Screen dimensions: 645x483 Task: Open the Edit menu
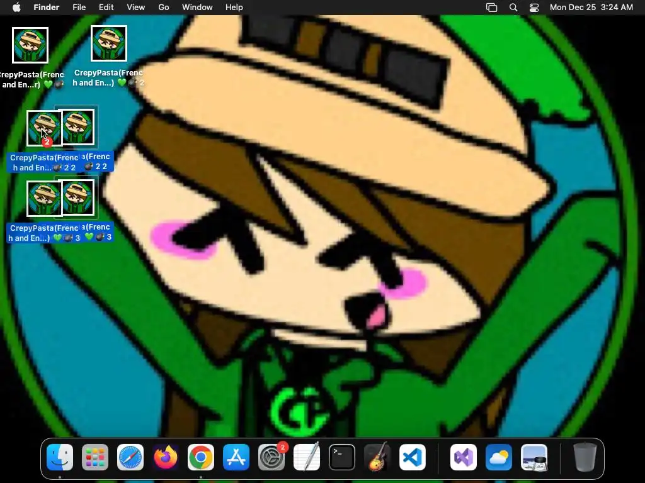point(106,8)
